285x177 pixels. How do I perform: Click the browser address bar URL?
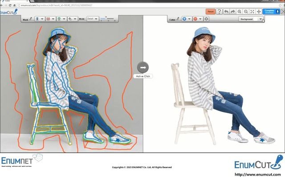(57, 5)
